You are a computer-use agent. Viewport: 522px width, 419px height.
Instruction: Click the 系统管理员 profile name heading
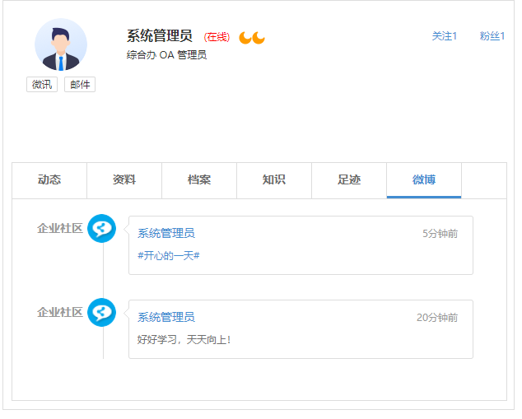click(160, 36)
